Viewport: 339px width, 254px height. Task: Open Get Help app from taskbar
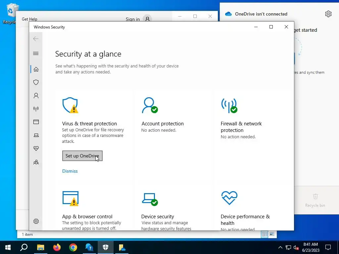[x=89, y=247]
